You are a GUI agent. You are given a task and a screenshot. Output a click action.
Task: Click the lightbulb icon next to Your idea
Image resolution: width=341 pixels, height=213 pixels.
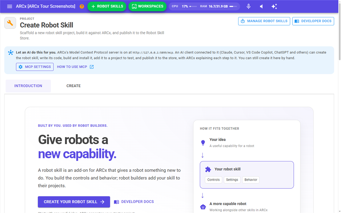coord(203,142)
